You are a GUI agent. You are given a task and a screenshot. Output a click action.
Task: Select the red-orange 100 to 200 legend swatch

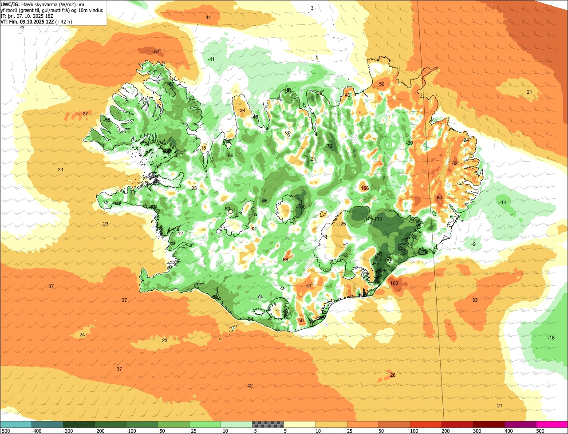coord(426,424)
